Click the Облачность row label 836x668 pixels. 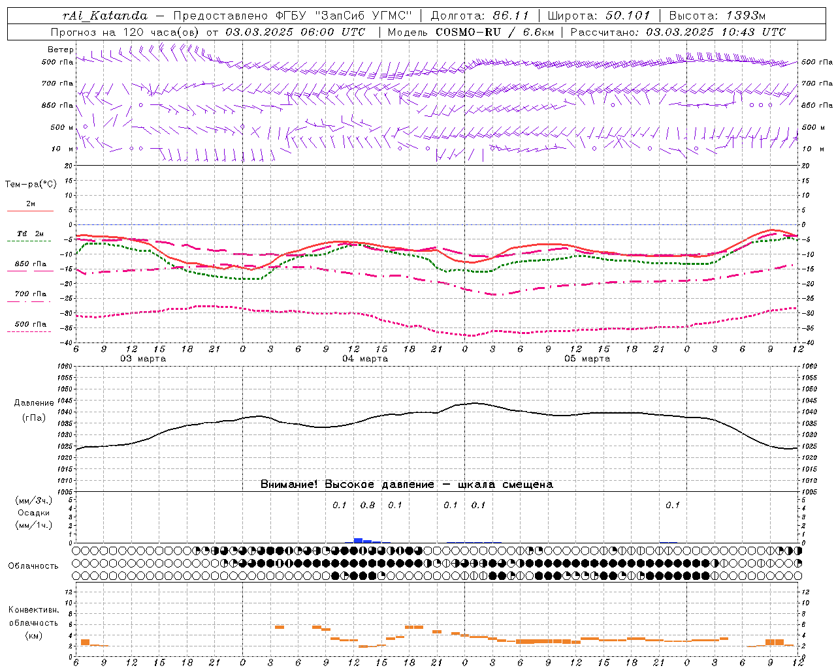click(x=33, y=566)
